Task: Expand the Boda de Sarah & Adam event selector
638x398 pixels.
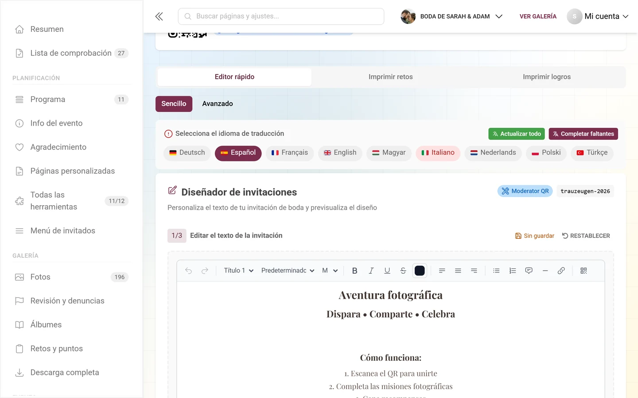Action: pos(451,16)
